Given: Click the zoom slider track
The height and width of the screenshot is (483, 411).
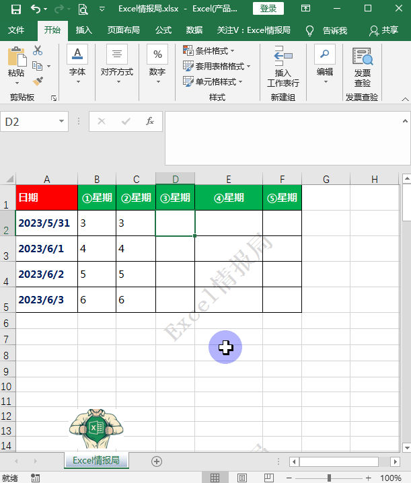Looking at the screenshot, I should 328,478.
